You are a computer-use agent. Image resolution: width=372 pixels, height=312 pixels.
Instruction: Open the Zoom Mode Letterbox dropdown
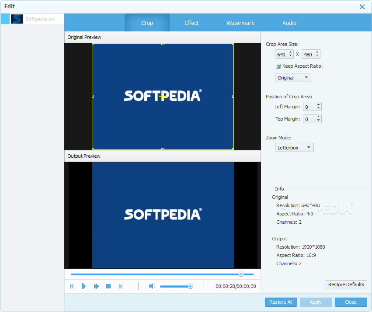[x=294, y=148]
